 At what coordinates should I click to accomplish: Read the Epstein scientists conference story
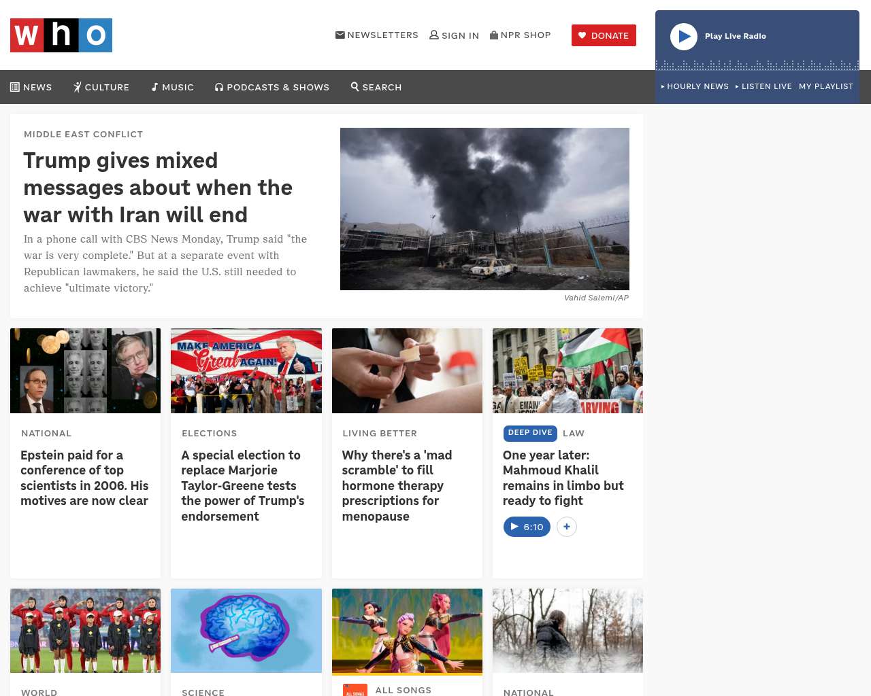click(x=84, y=478)
